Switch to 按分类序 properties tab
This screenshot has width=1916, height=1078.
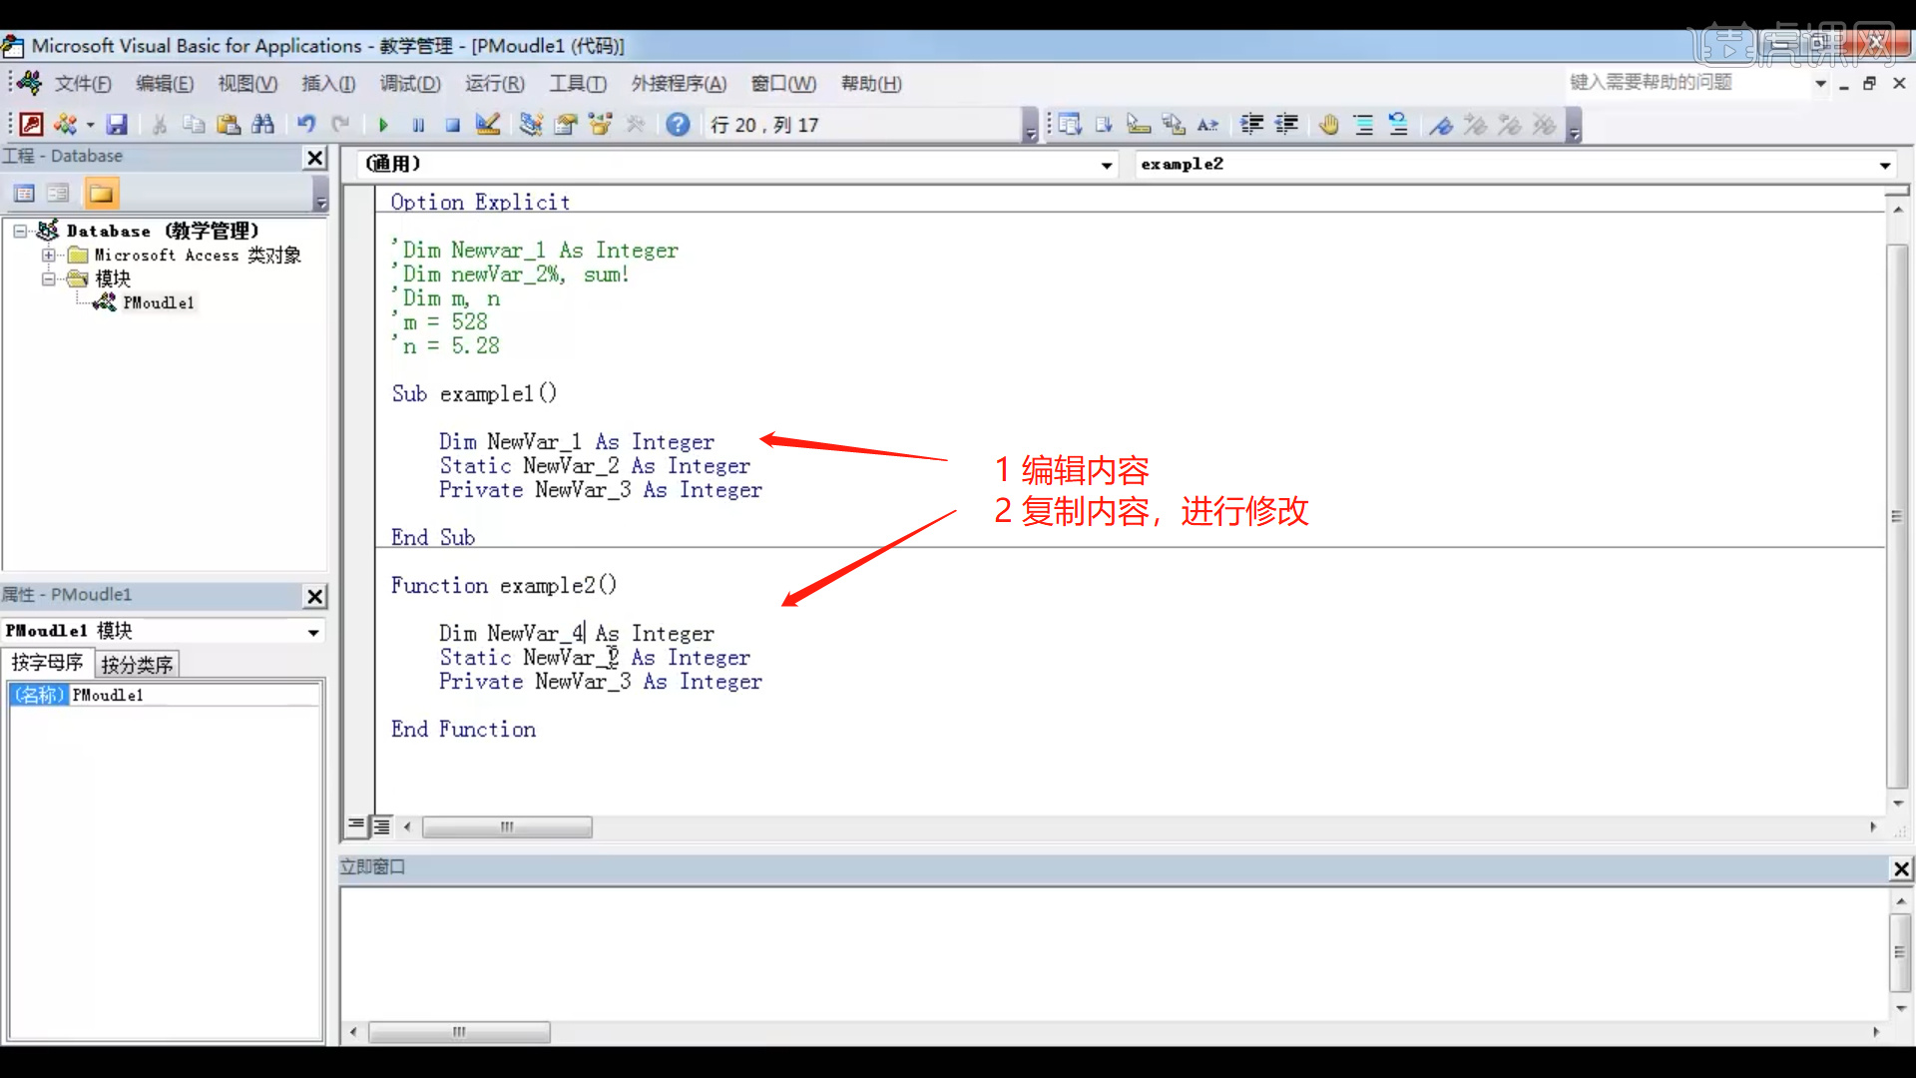(x=137, y=665)
